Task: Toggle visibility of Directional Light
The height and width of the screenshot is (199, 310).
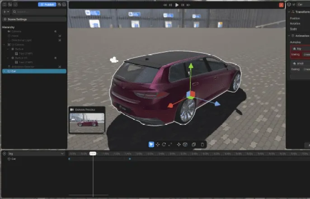Action: [60, 40]
